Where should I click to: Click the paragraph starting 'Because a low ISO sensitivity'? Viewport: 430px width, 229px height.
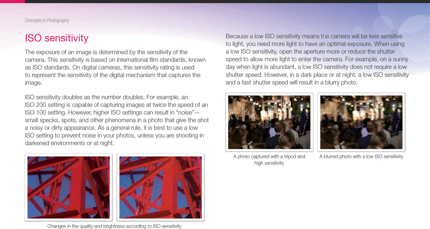click(x=317, y=59)
